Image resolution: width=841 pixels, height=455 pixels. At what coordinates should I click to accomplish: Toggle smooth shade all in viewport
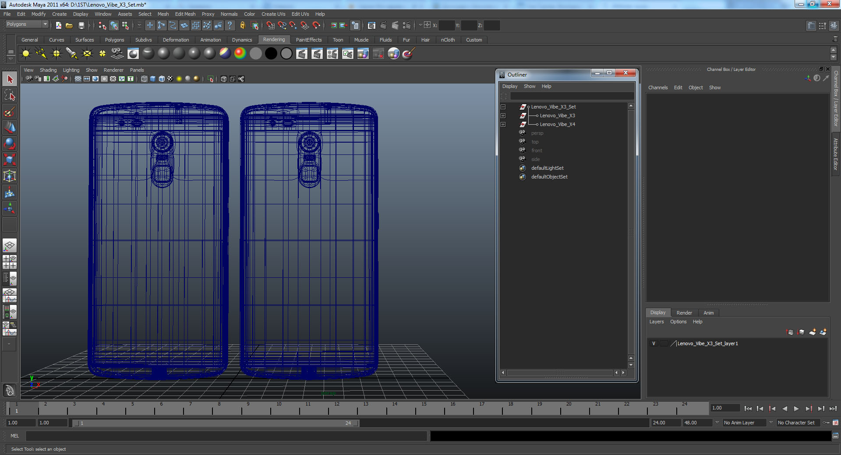[x=153, y=79]
